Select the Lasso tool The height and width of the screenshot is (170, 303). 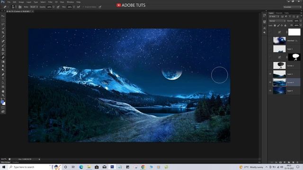(3, 24)
